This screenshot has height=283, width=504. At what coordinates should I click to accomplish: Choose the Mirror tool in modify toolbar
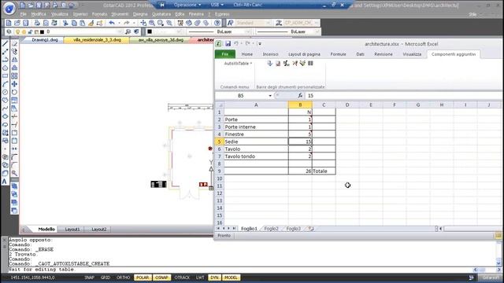pos(14,60)
